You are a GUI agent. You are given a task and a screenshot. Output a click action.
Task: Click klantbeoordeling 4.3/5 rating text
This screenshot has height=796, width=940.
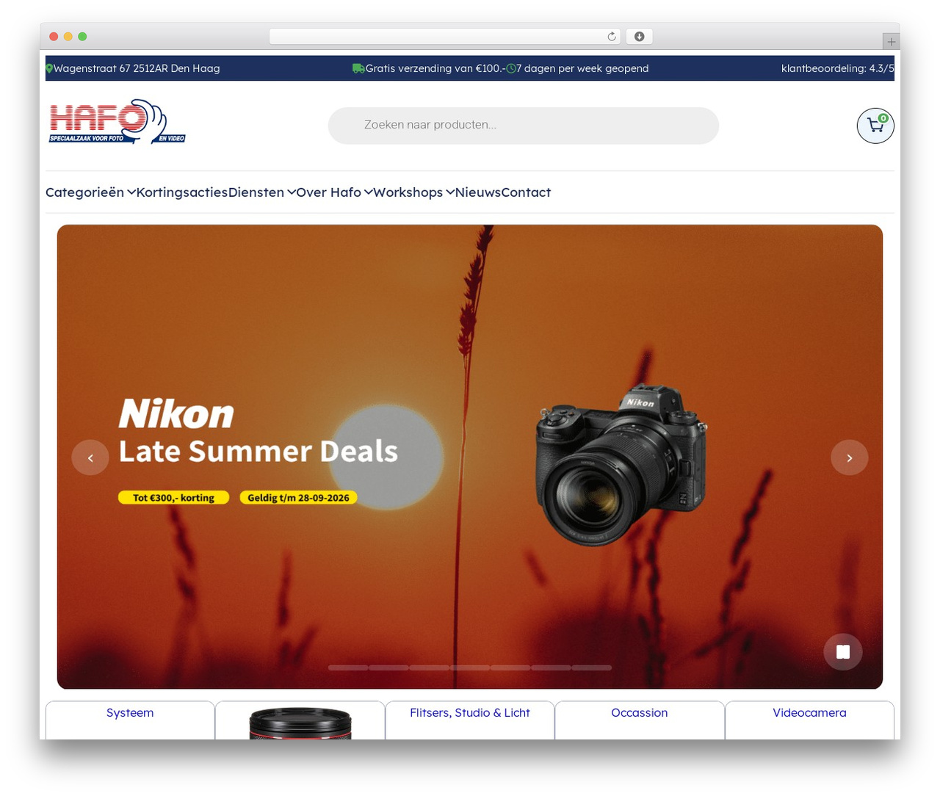838,68
